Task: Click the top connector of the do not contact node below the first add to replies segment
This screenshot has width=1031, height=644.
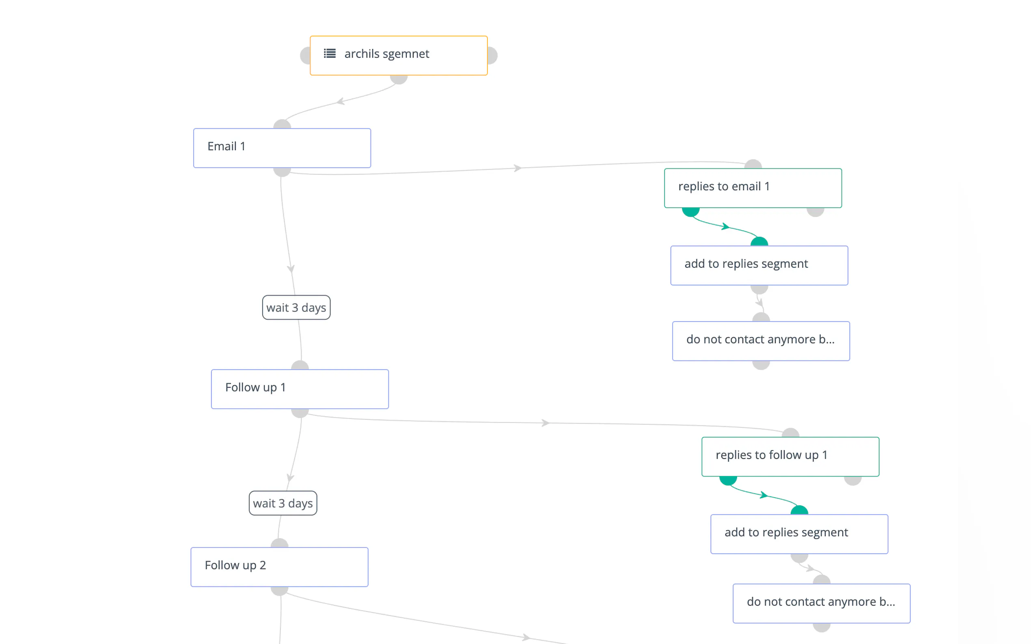Action: coord(761,317)
